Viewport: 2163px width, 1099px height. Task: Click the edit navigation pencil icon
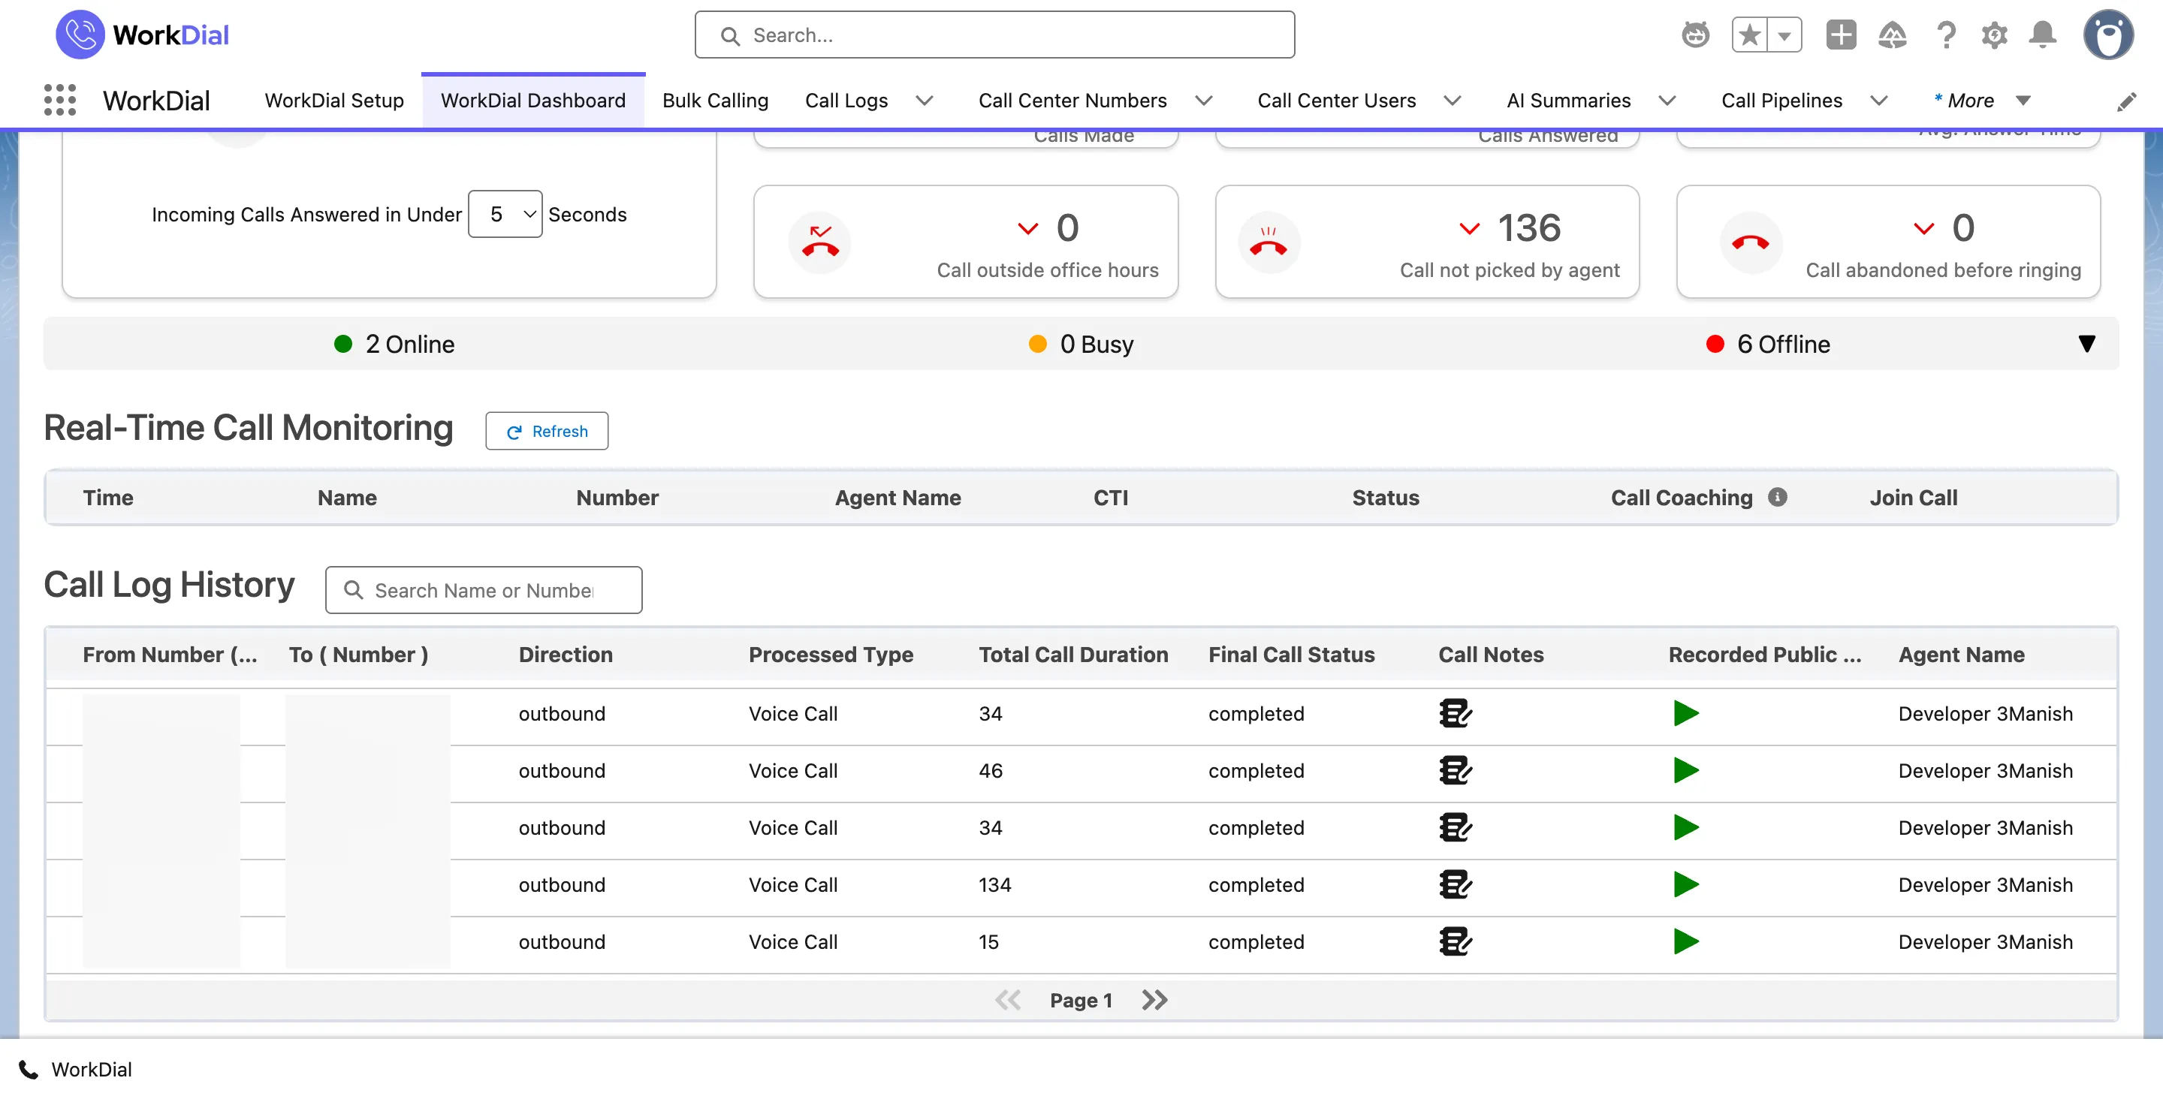2126,101
